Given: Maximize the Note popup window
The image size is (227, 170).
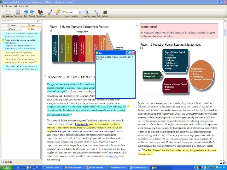Looking at the screenshot, I should (x=130, y=53).
